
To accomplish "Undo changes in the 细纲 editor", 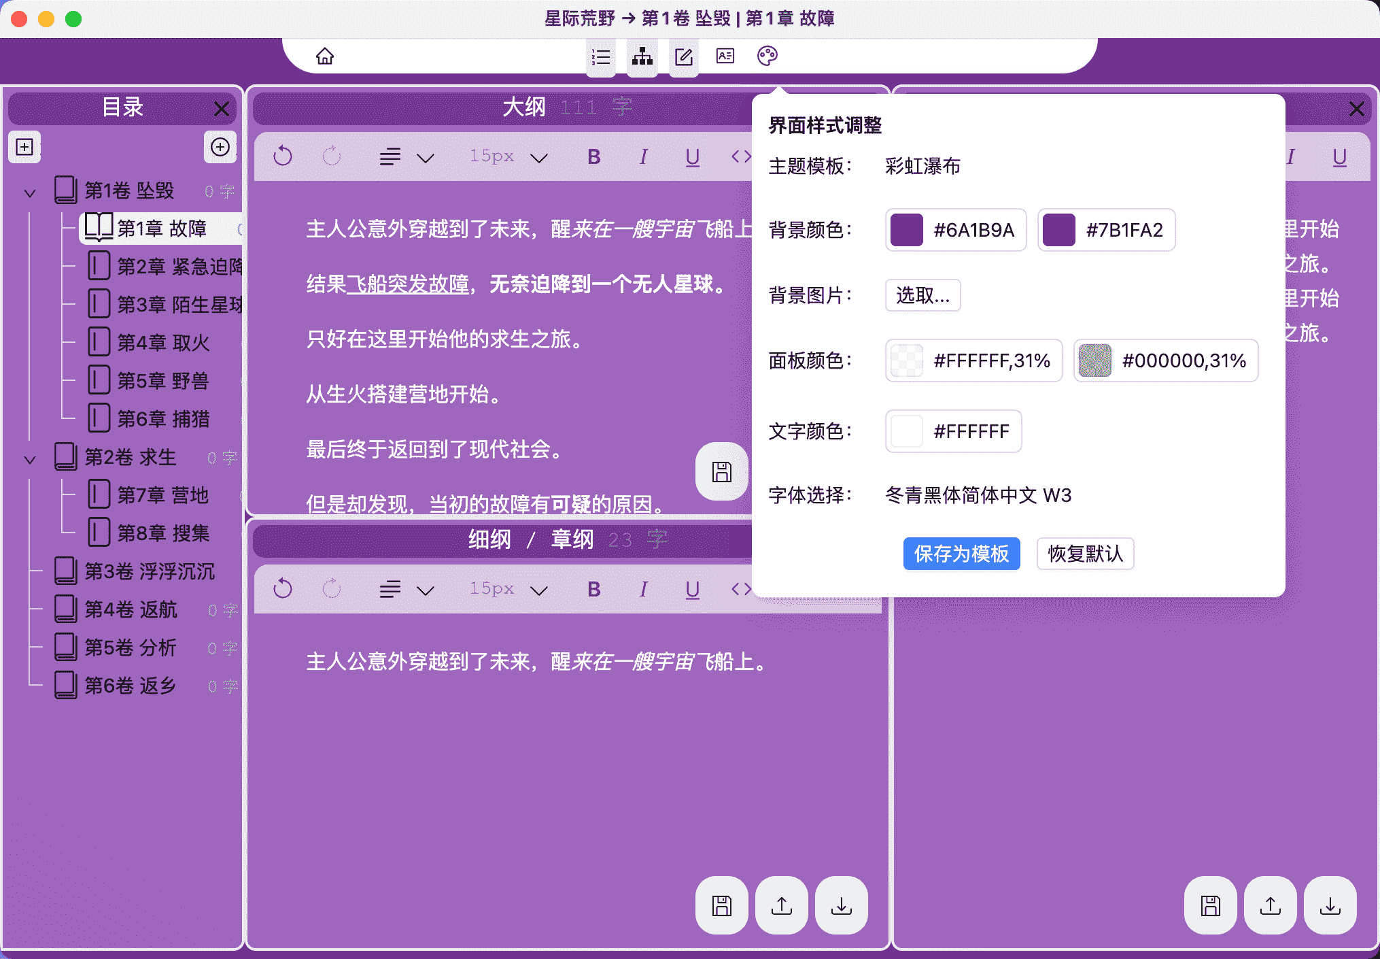I will 283,588.
